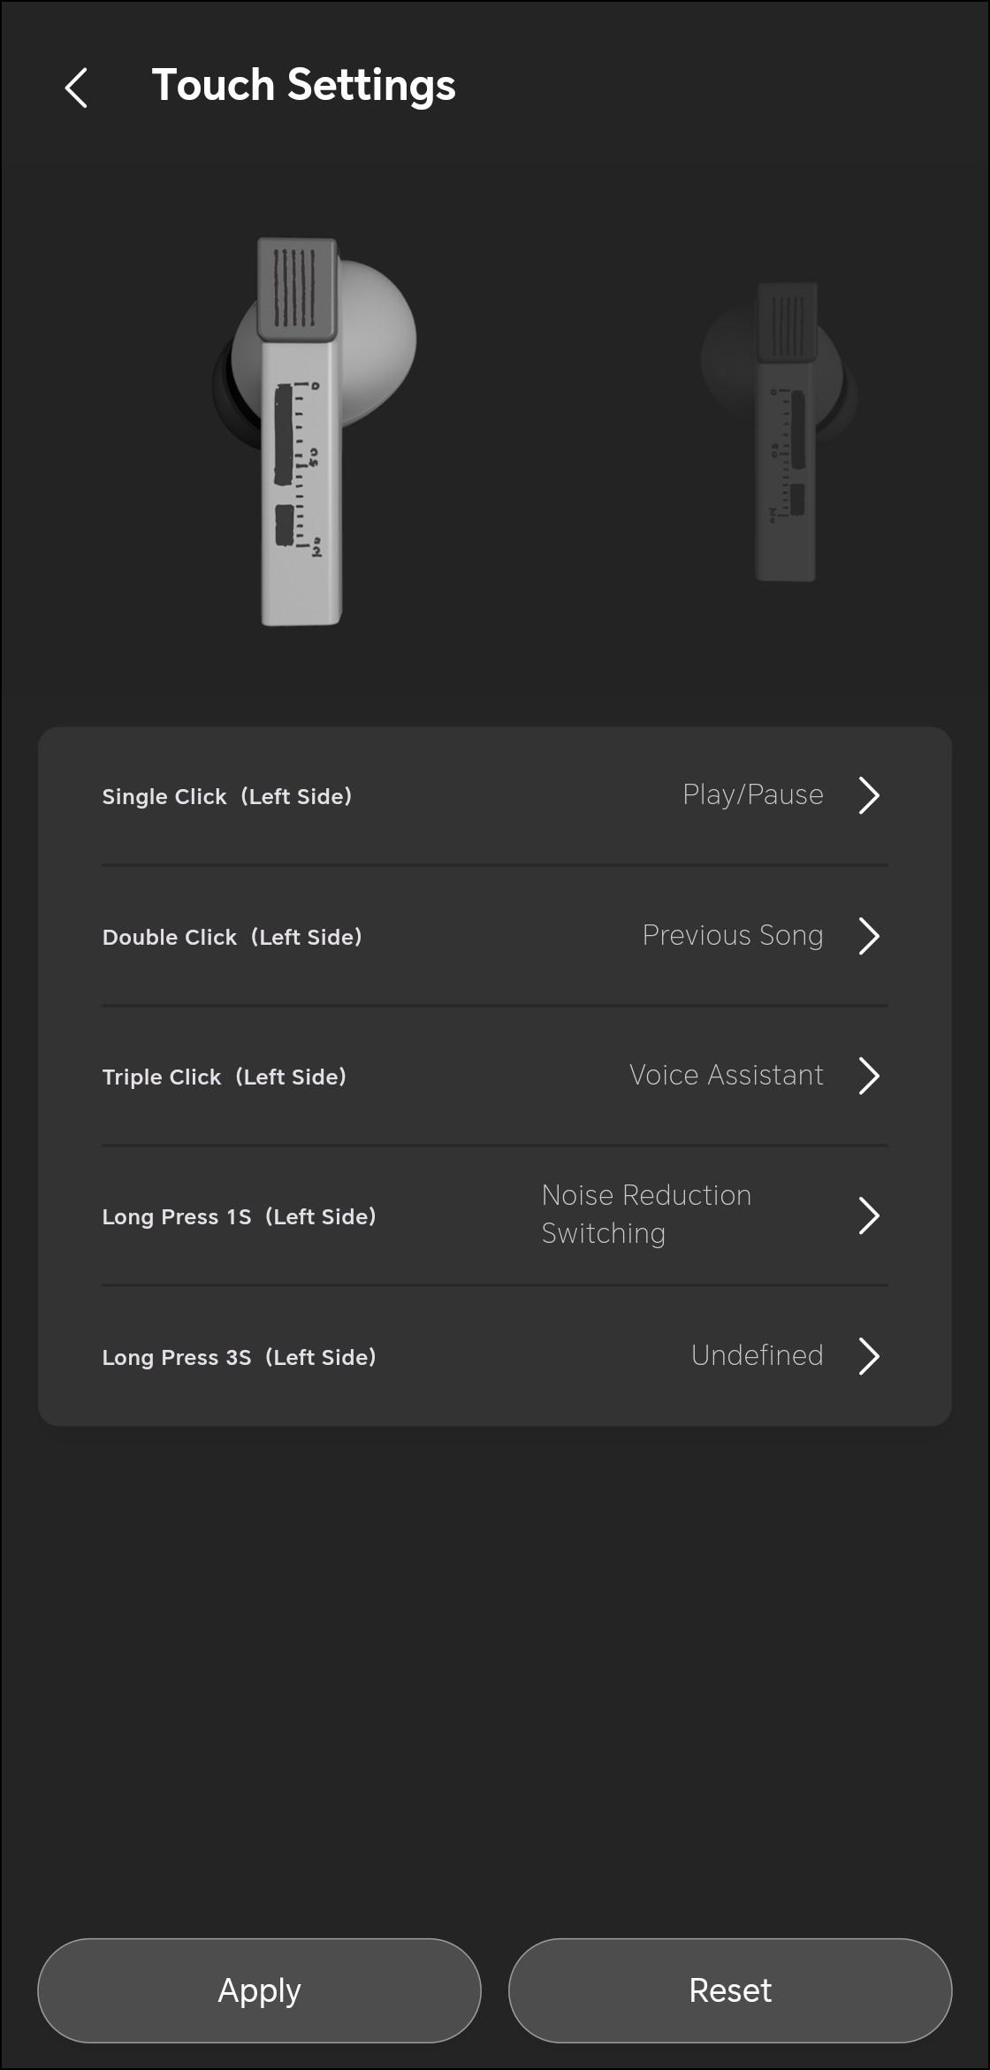
Task: Open Long Press 3S (Left Side) setting
Action: 495,1356
